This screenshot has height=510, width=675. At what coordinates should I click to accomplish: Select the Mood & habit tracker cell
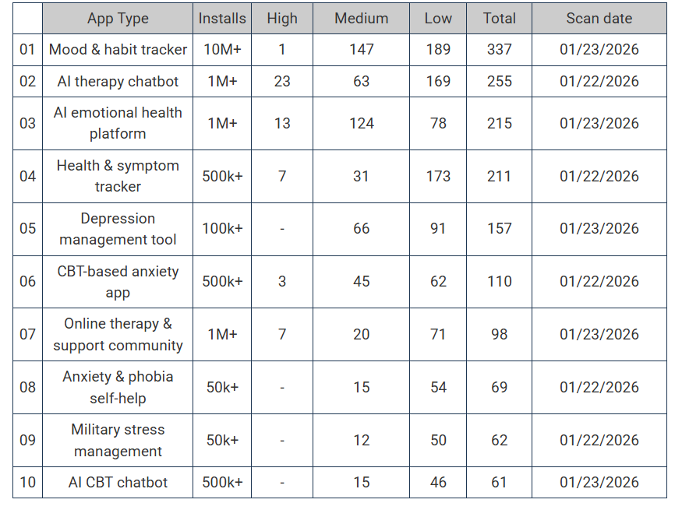[x=118, y=50]
